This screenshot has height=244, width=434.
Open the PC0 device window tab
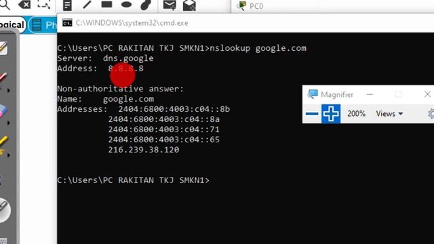(x=250, y=6)
